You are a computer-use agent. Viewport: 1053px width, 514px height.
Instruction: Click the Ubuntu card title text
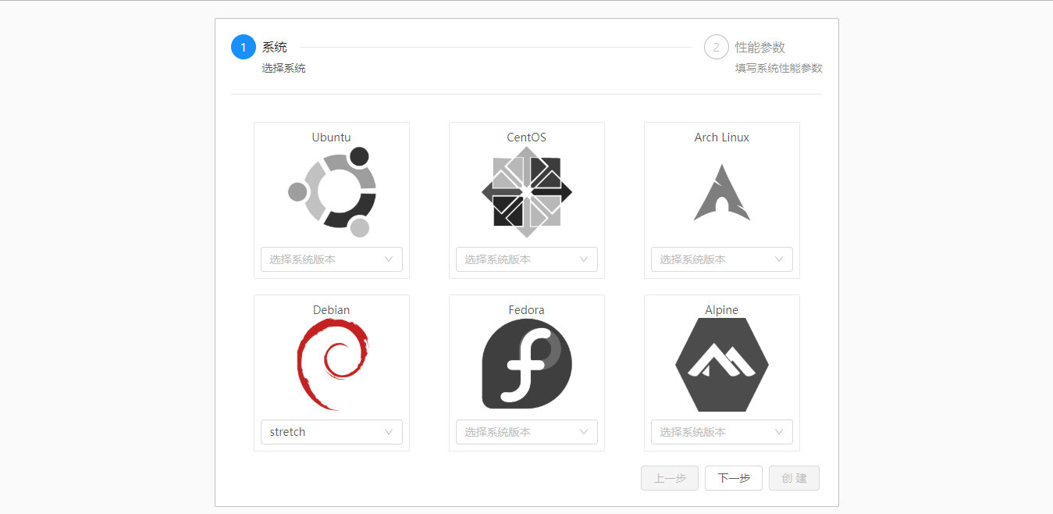coord(332,137)
